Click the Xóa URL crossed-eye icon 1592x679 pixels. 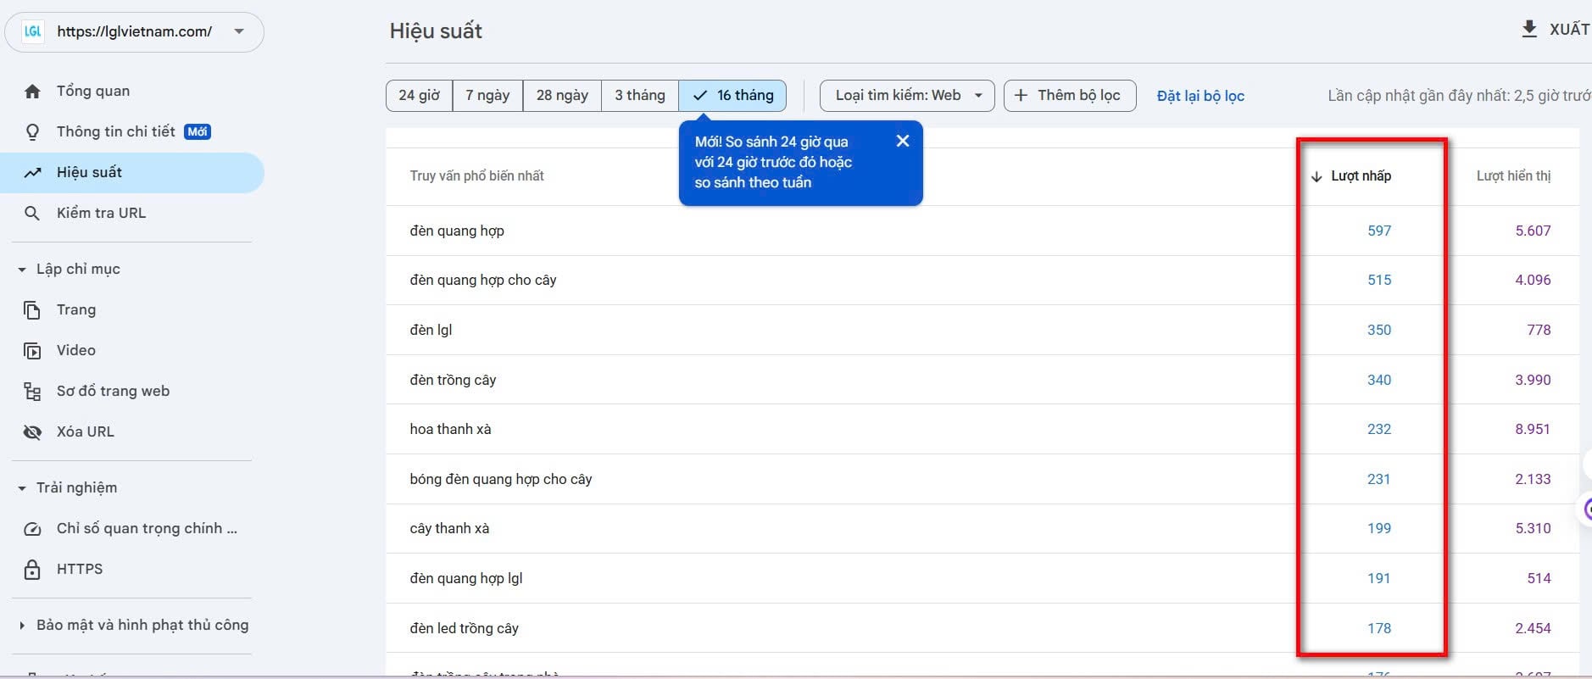pos(32,431)
